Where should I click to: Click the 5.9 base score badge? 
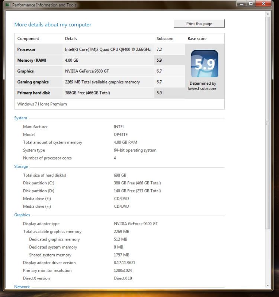[205, 64]
